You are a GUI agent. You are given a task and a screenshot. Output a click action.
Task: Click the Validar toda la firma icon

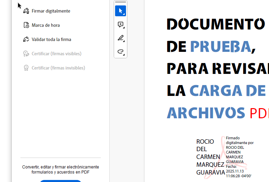tap(26, 39)
